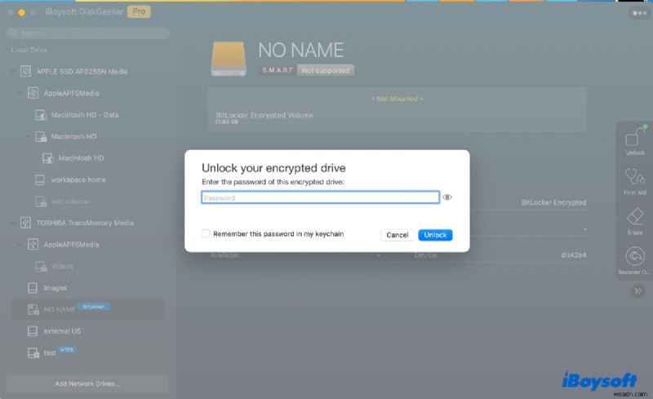Viewport: 653px width, 399px height.
Task: Click the Pro badge in title bar
Action: pyautogui.click(x=139, y=11)
